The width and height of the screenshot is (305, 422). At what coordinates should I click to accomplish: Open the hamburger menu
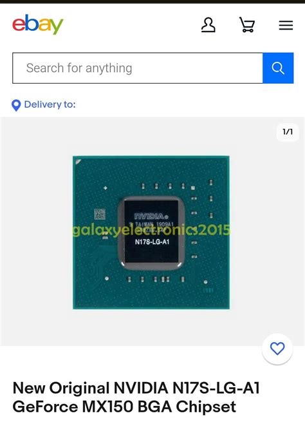tap(286, 25)
